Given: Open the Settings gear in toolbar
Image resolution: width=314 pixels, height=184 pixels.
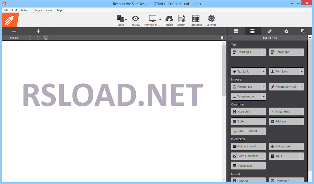Looking at the screenshot, I should click(211, 19).
